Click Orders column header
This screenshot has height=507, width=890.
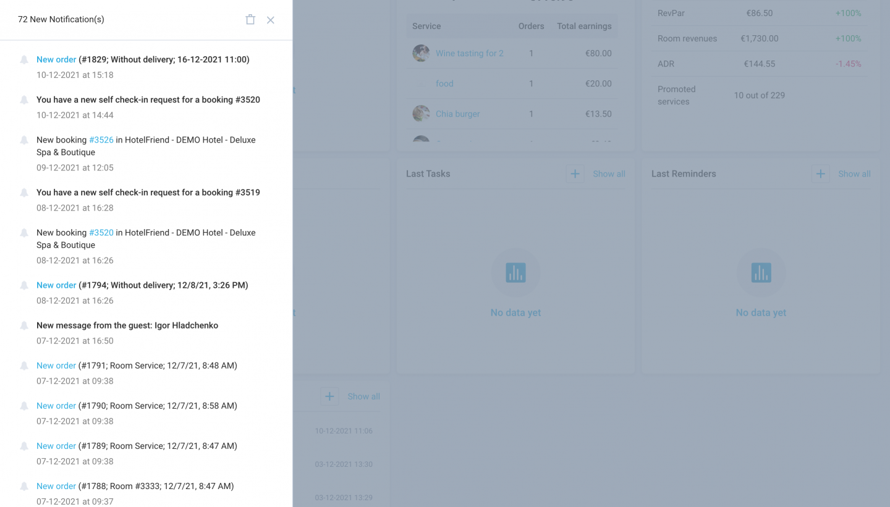coord(531,26)
